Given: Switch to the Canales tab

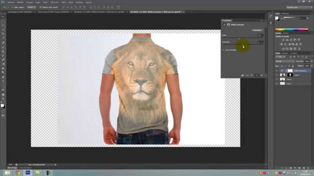Looking at the screenshot, I should tap(285, 53).
